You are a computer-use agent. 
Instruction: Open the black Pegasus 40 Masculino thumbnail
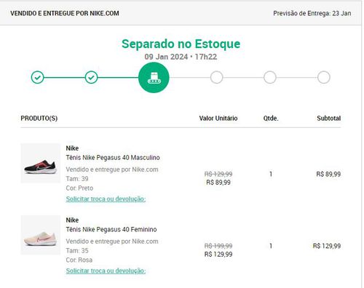pyautogui.click(x=41, y=163)
